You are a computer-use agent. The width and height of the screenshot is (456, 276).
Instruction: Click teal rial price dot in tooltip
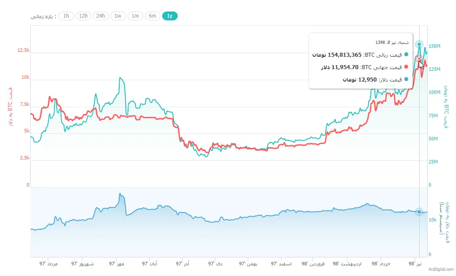pos(406,54)
